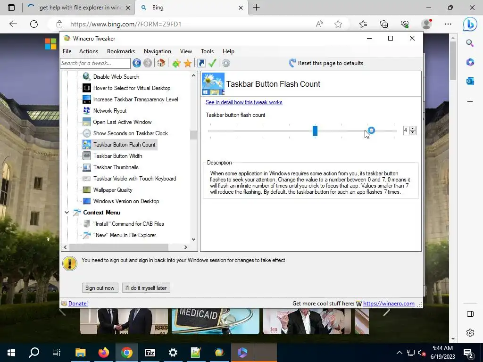Open 7-Zip from the taskbar

point(150,353)
